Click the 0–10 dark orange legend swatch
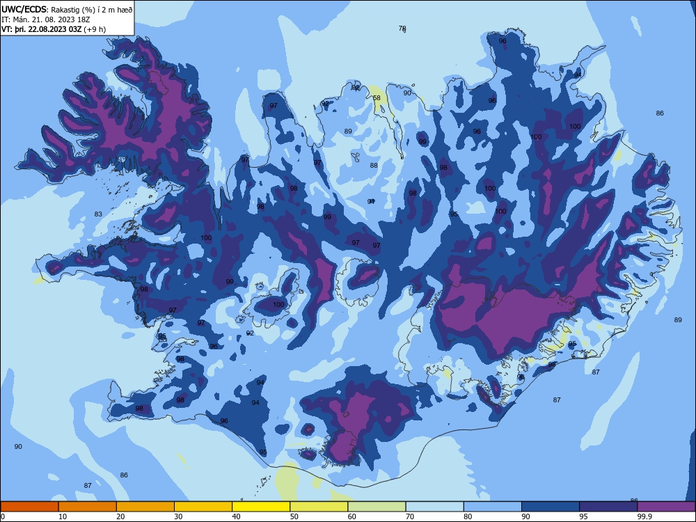This screenshot has height=522, width=696. [x=29, y=507]
